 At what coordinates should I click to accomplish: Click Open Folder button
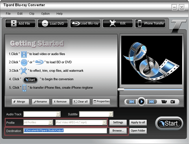point(138,131)
